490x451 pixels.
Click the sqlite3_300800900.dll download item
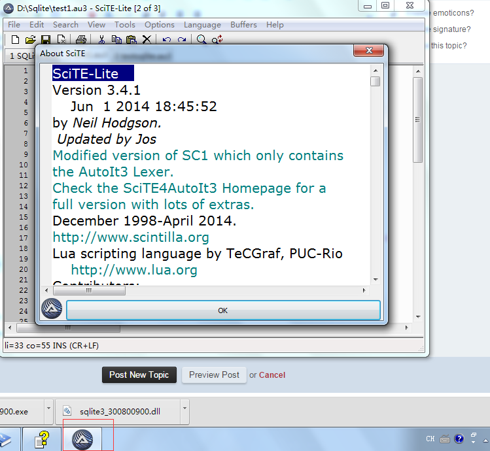click(x=118, y=411)
